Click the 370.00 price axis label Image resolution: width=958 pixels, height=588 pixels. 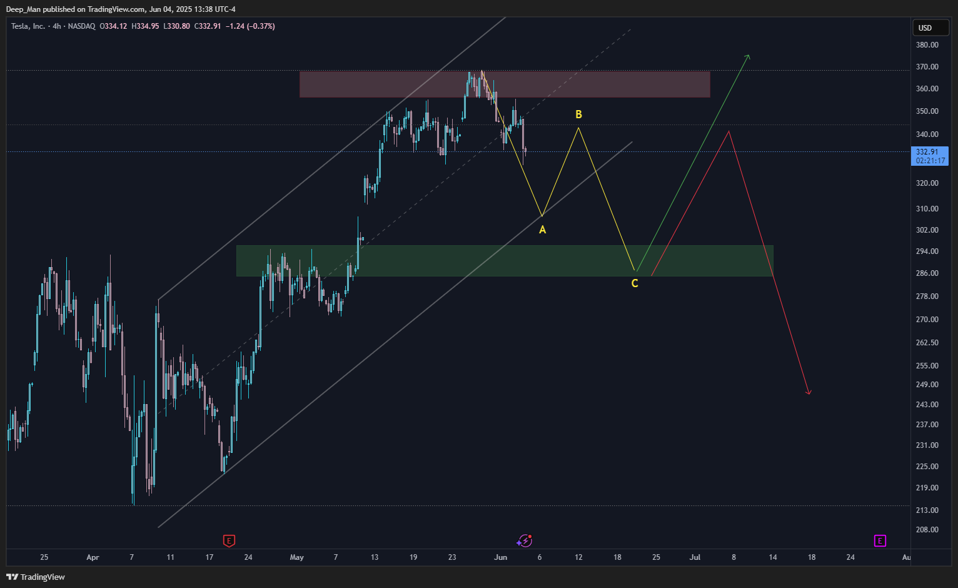(x=927, y=67)
